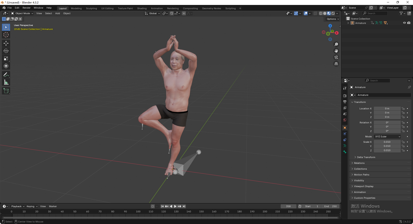The image size is (413, 224).
Task: Enable auto keying in the timeline
Action: click(x=153, y=206)
